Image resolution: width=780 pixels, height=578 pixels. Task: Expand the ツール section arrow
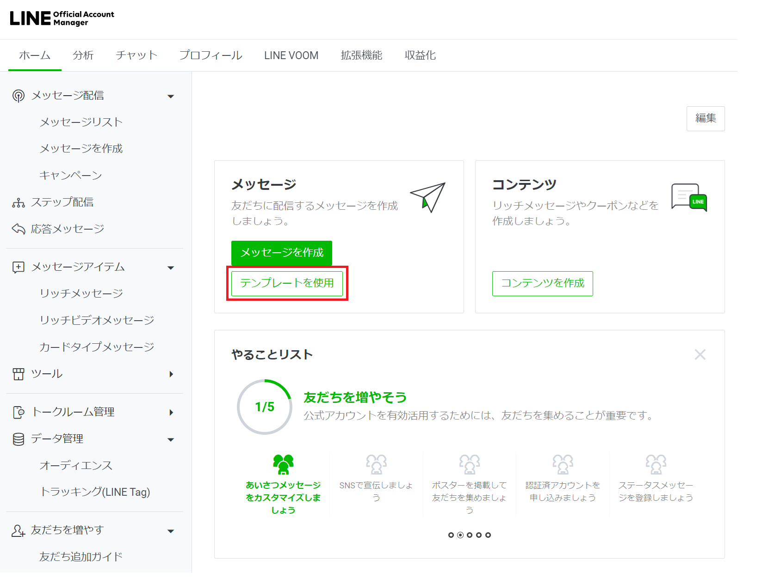click(x=171, y=374)
